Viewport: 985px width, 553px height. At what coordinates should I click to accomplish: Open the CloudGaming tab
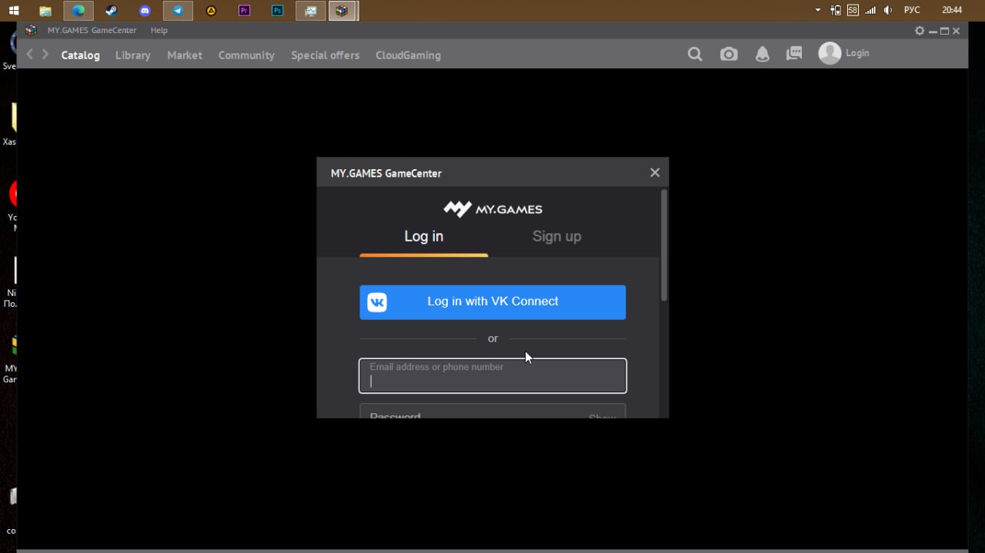click(408, 55)
